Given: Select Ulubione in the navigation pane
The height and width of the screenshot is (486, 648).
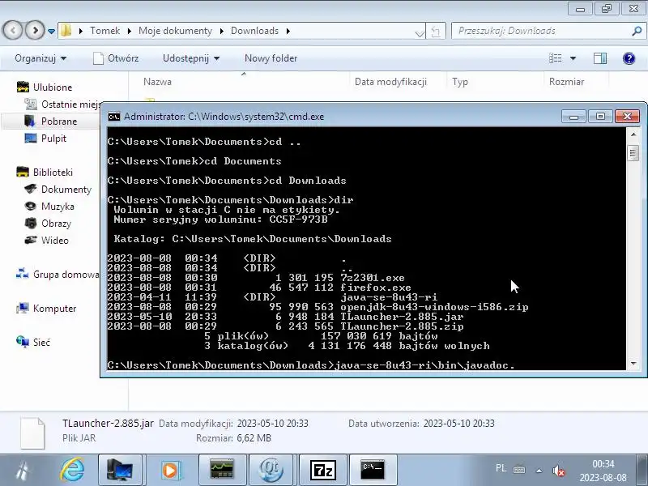Looking at the screenshot, I should point(45,87).
